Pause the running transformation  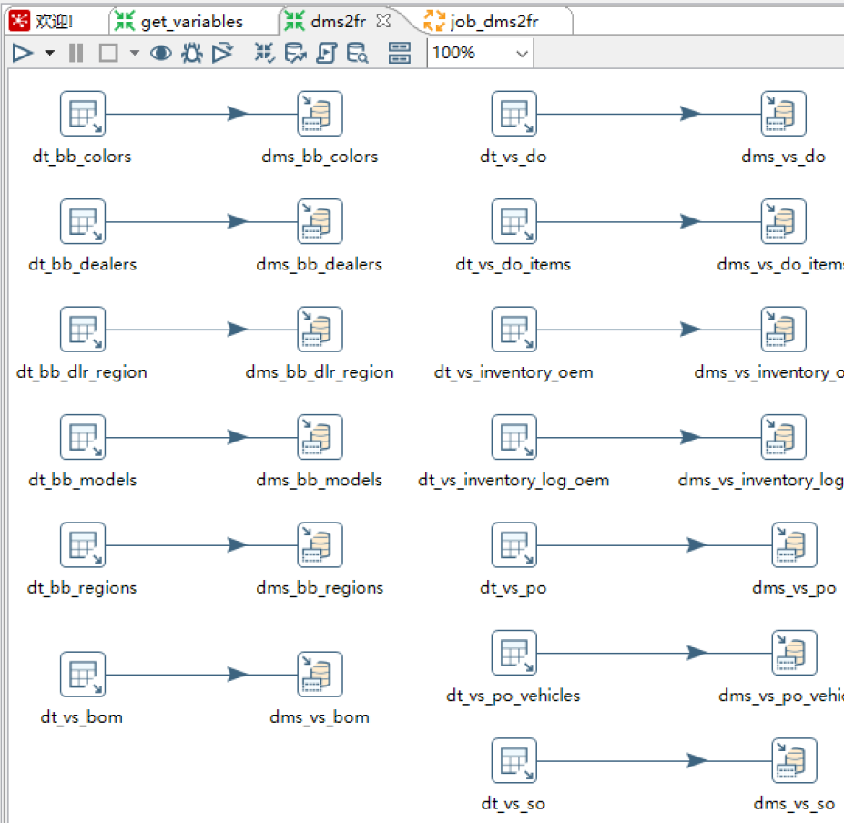tap(76, 53)
